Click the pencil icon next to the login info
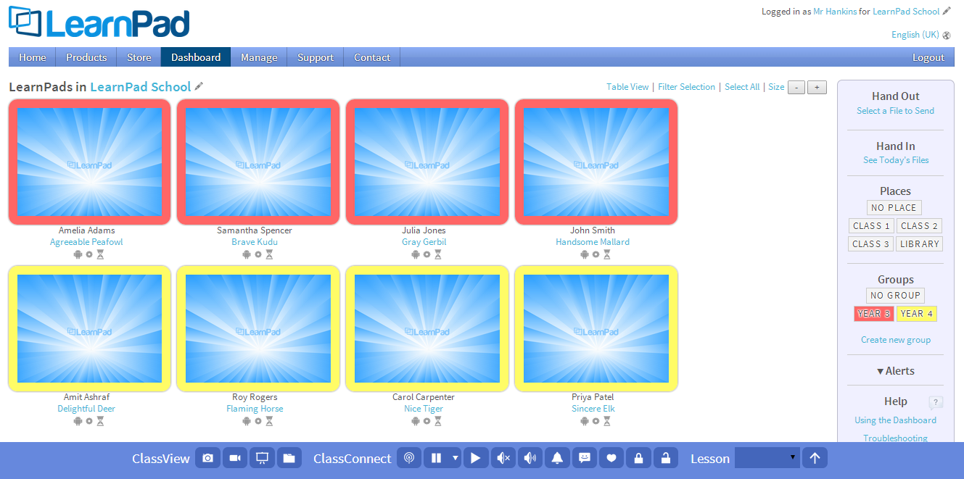Viewport: 964px width, 479px height. click(x=947, y=11)
